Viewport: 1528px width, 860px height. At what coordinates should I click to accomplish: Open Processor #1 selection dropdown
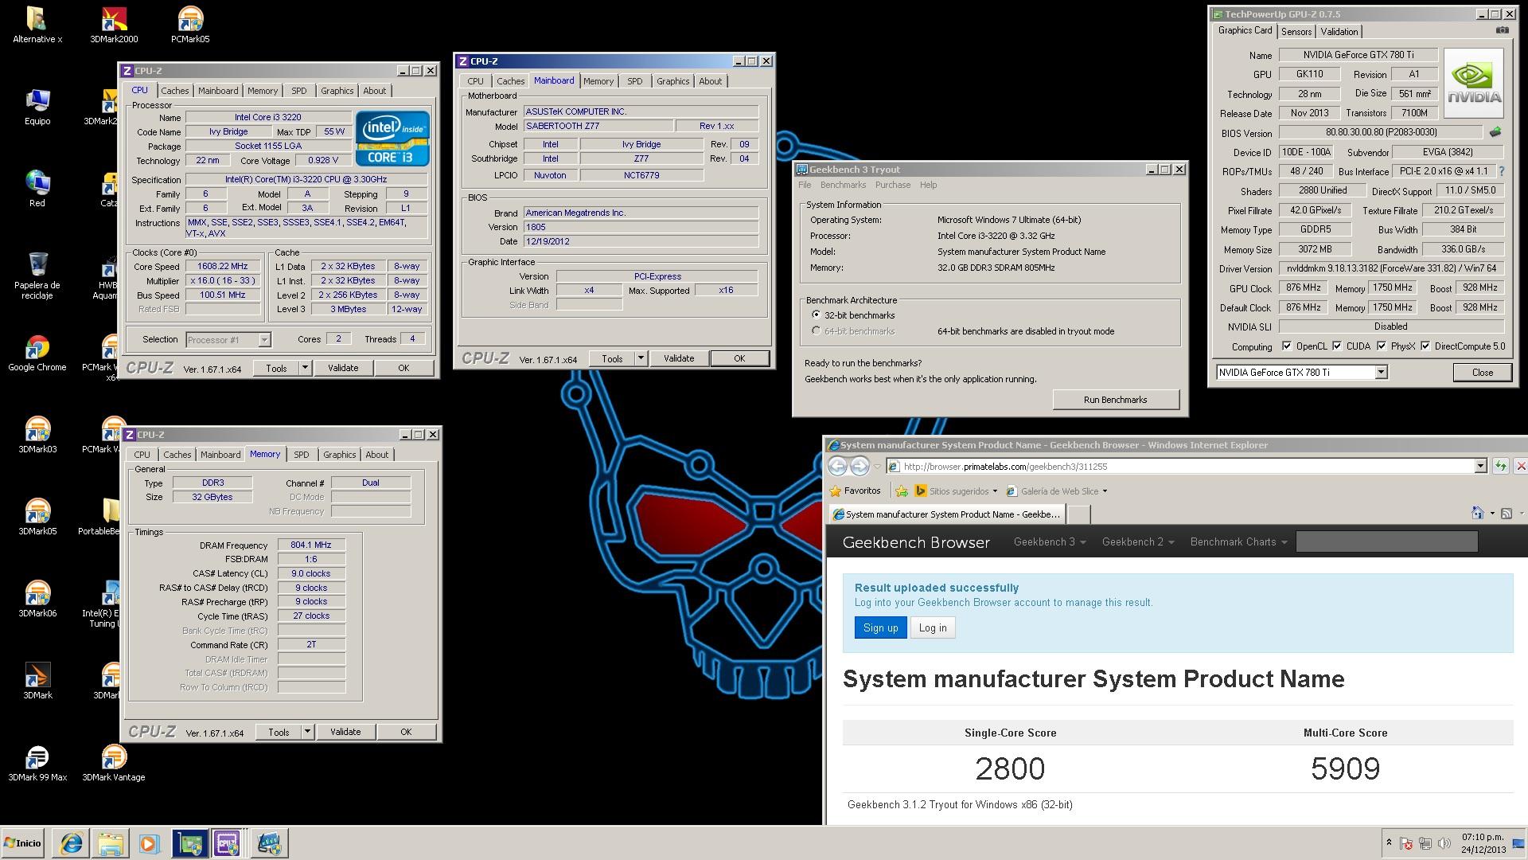(265, 340)
